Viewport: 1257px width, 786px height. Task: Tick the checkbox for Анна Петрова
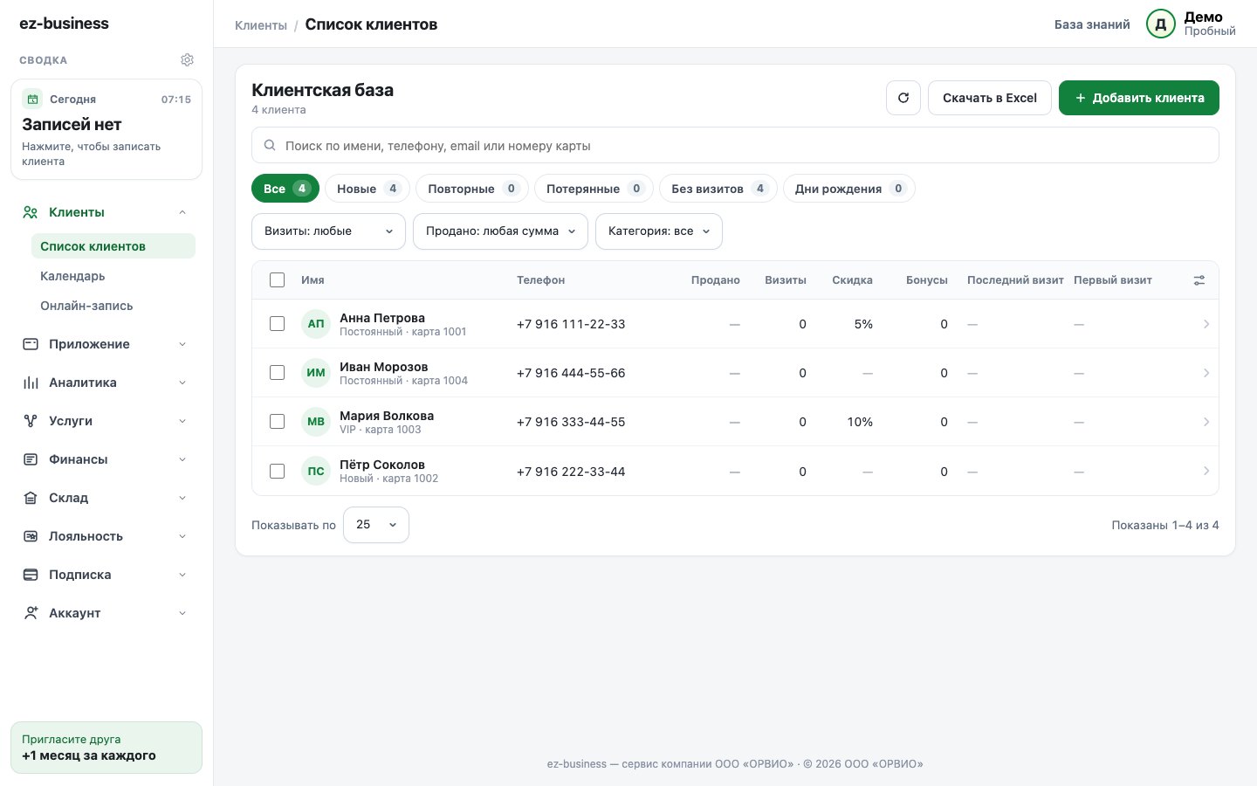[278, 324]
